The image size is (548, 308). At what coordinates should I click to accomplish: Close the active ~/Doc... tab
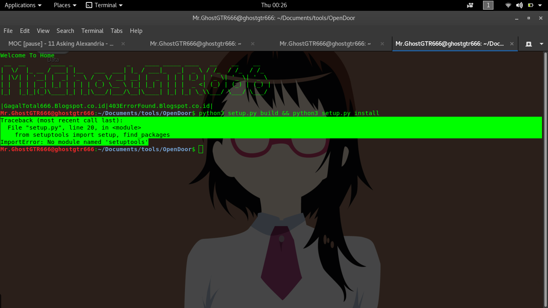click(x=512, y=44)
